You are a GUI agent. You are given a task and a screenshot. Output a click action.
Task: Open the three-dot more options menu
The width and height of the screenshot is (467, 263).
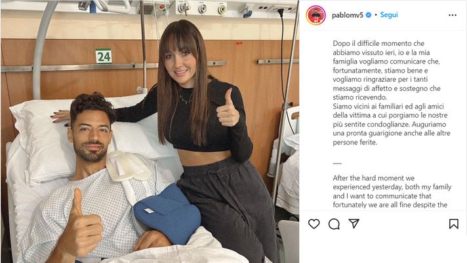(453, 15)
